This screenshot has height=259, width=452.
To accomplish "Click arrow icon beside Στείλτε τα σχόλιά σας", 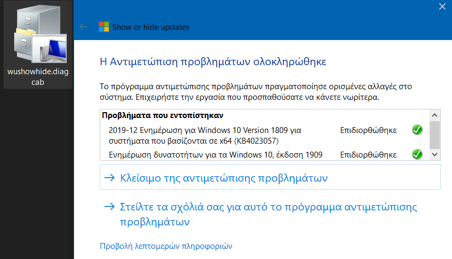I will [110, 207].
